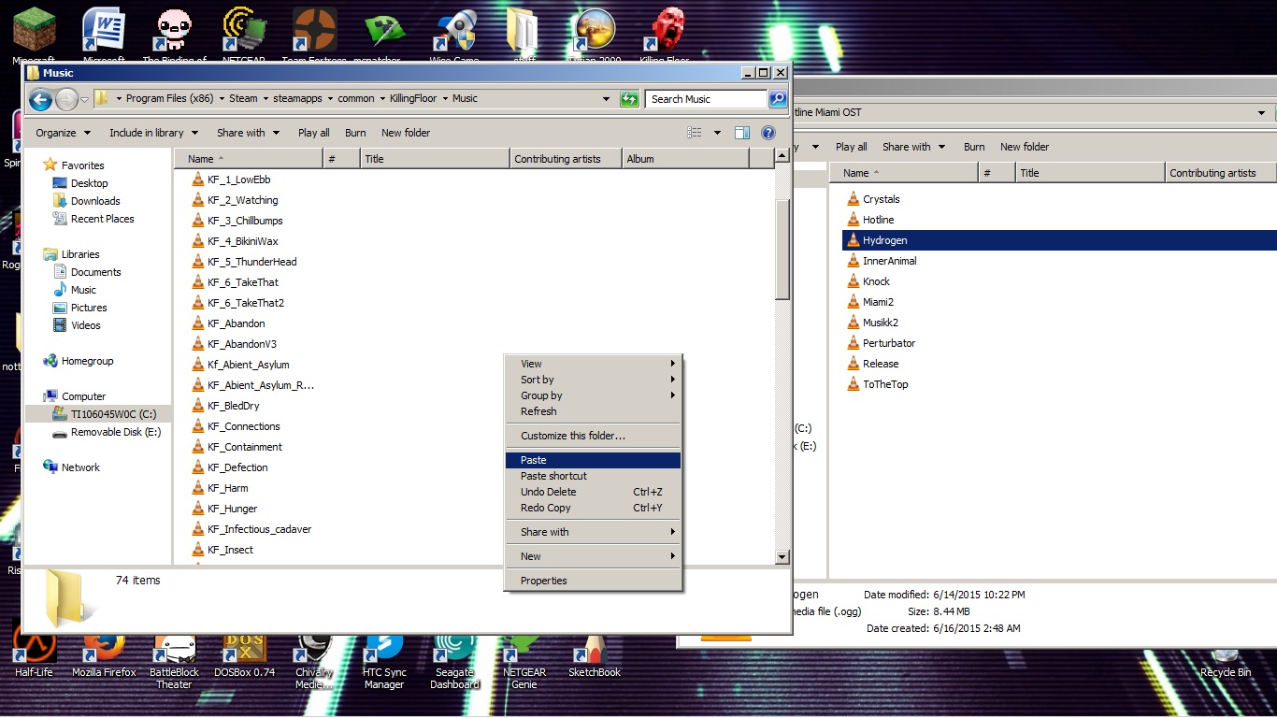Select the HTC Sync Manager desktop shortcut
The height and width of the screenshot is (718, 1277).
[384, 658]
